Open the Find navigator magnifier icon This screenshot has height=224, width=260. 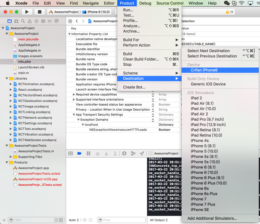23,21
